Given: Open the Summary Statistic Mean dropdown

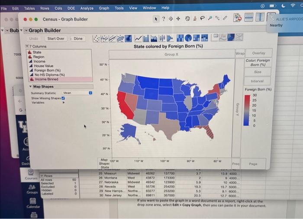Looking at the screenshot, I should [x=77, y=93].
